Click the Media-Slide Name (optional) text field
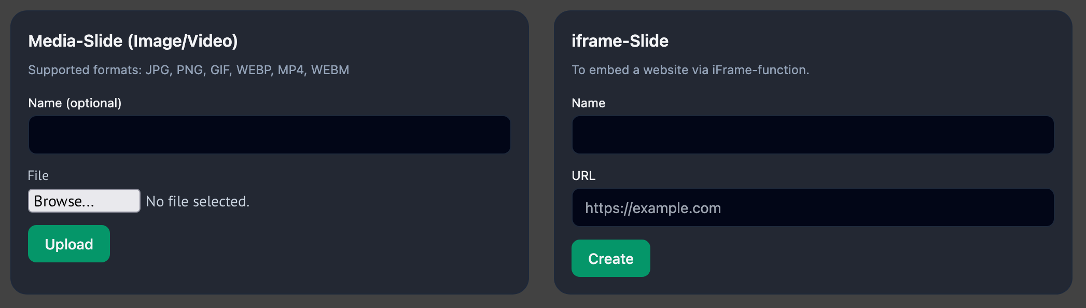This screenshot has height=308, width=1086. click(269, 135)
